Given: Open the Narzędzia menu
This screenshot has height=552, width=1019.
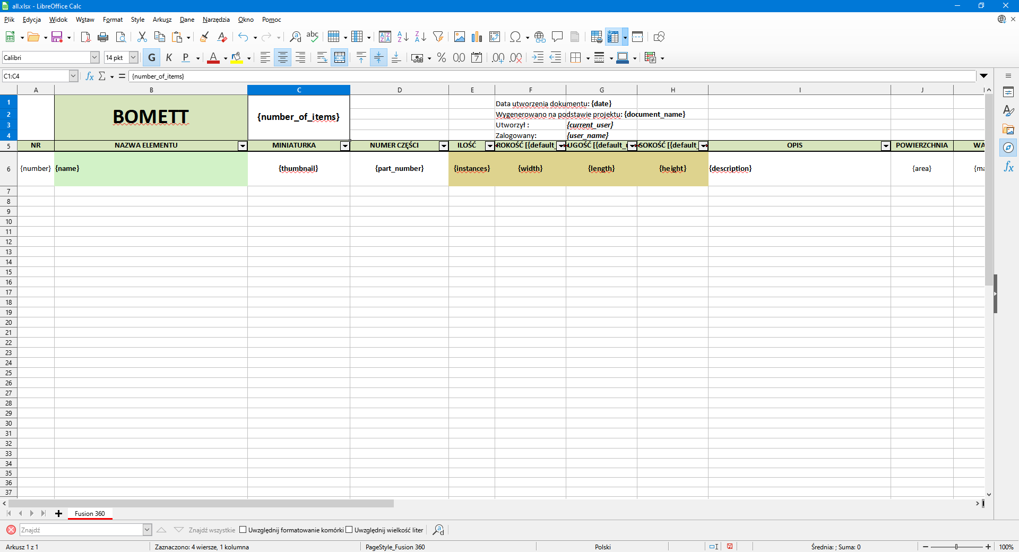Looking at the screenshot, I should [216, 20].
